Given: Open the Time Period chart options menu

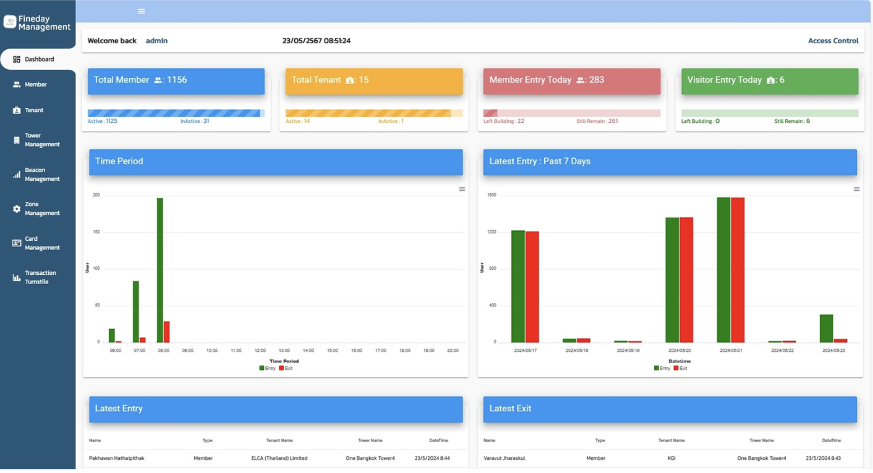Looking at the screenshot, I should (462, 189).
